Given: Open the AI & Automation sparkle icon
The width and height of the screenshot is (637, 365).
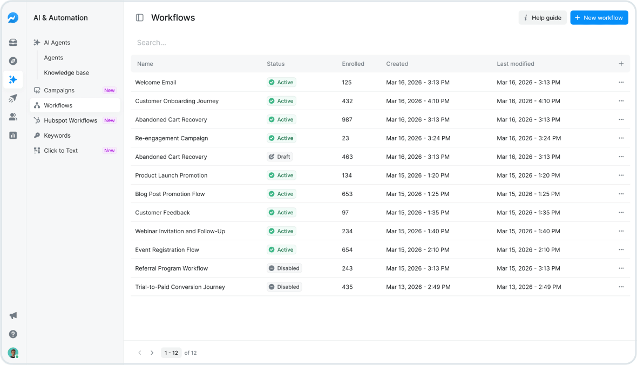Looking at the screenshot, I should pos(13,79).
